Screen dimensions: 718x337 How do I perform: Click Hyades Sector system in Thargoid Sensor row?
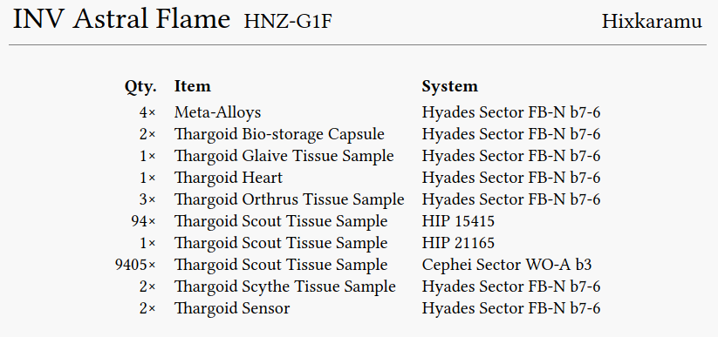click(511, 308)
